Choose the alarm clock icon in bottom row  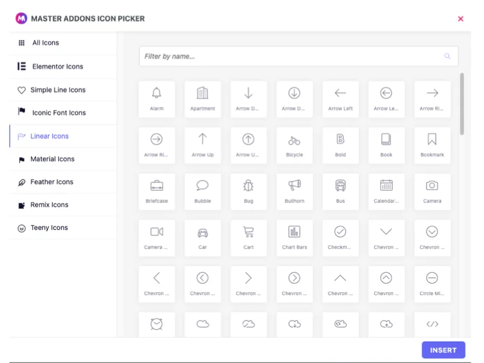point(157,324)
